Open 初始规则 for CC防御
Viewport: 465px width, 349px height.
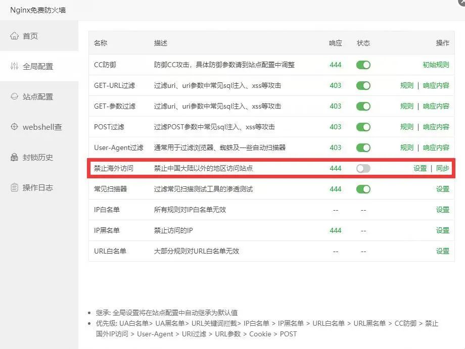[436, 65]
